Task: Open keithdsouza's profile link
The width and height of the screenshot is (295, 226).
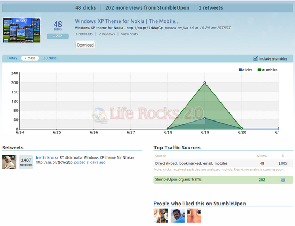Action: tap(47, 157)
